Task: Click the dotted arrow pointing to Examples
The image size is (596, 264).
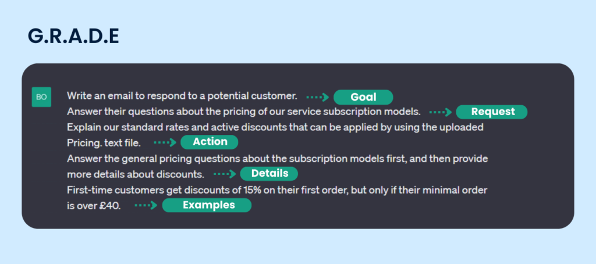Action: [146, 205]
